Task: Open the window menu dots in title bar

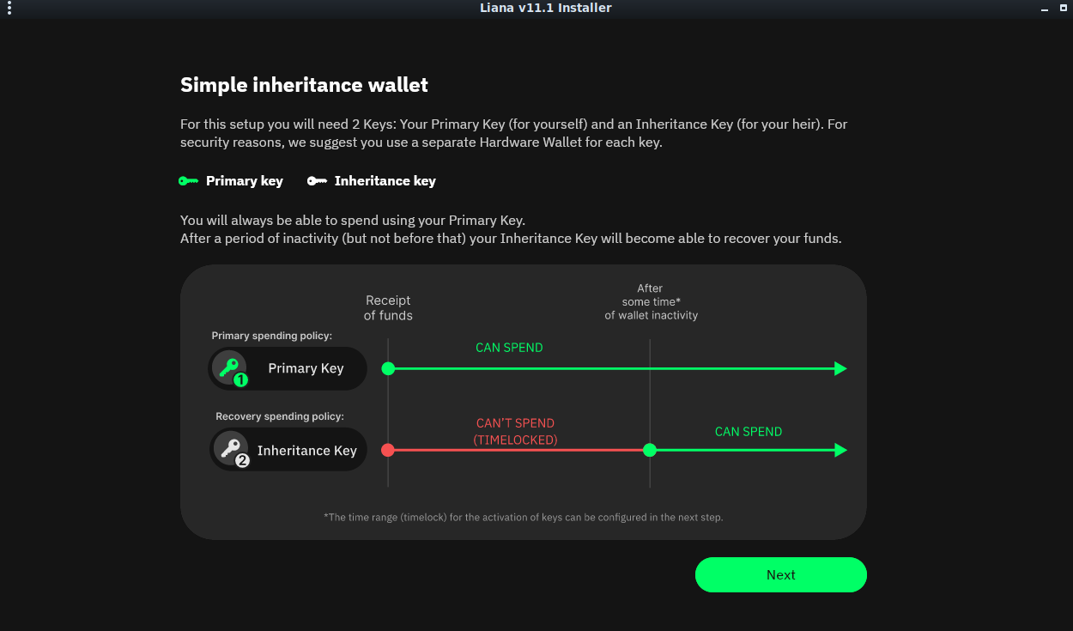Action: [9, 9]
